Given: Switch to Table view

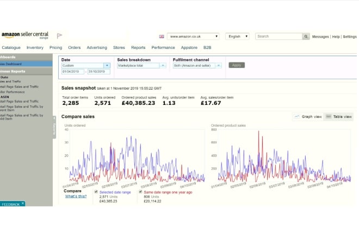Looking at the screenshot, I should point(339,117).
